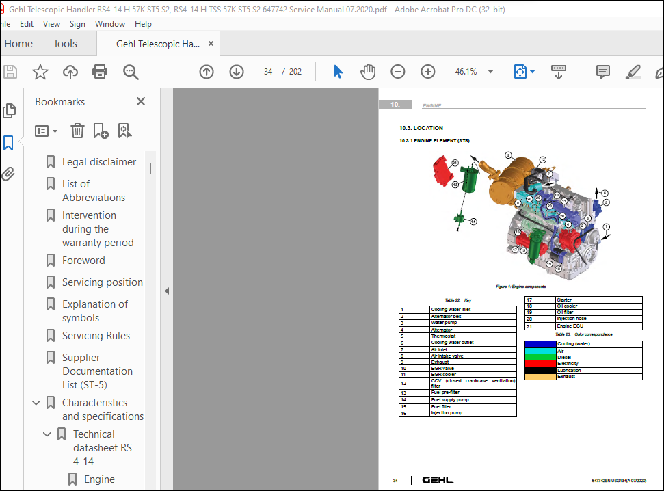Viewport: 664px width, 491px height.
Task: Open the zoom level dropdown
Action: point(490,72)
